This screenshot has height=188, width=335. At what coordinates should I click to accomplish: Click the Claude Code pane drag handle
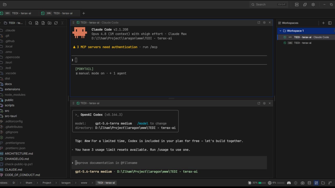(x=74, y=23)
